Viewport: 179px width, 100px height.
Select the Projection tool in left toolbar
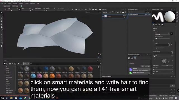2,18
